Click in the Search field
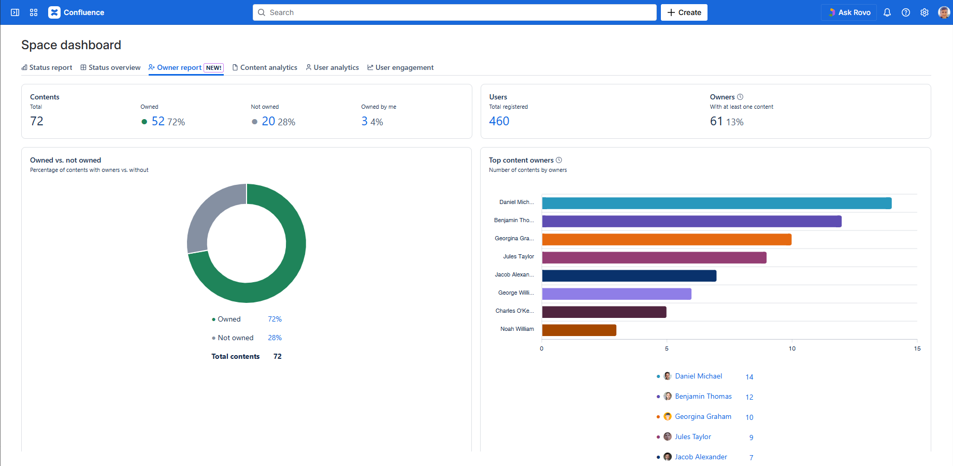 click(x=454, y=12)
